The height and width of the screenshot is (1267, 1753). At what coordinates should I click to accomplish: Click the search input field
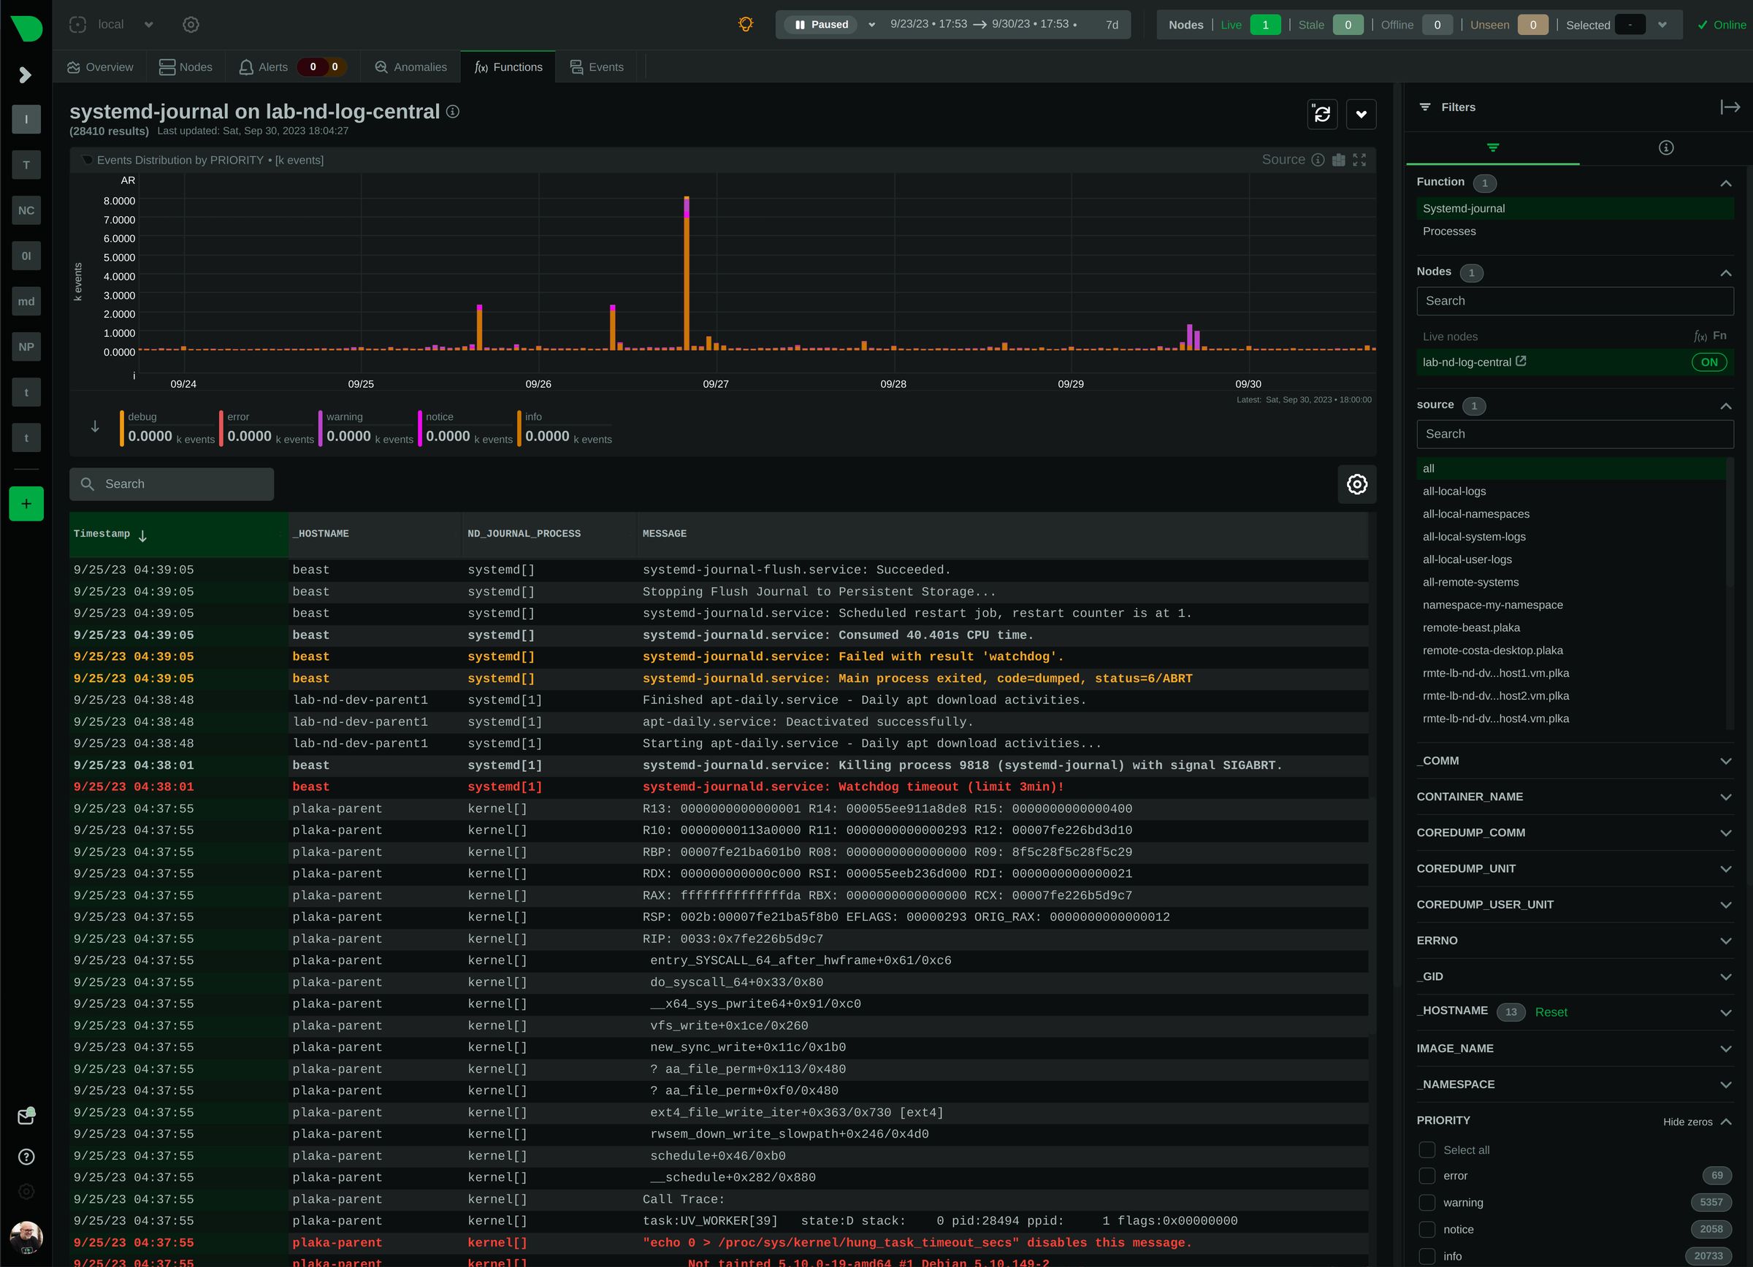tap(173, 483)
